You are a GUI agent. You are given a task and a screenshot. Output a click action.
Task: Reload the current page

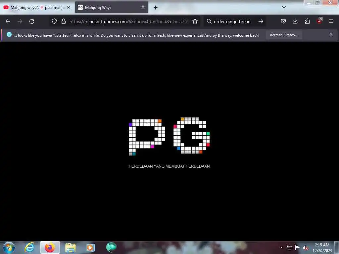click(x=32, y=21)
